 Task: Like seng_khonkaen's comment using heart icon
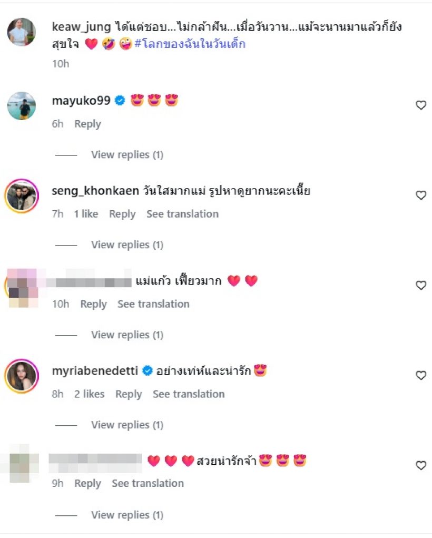point(421,195)
